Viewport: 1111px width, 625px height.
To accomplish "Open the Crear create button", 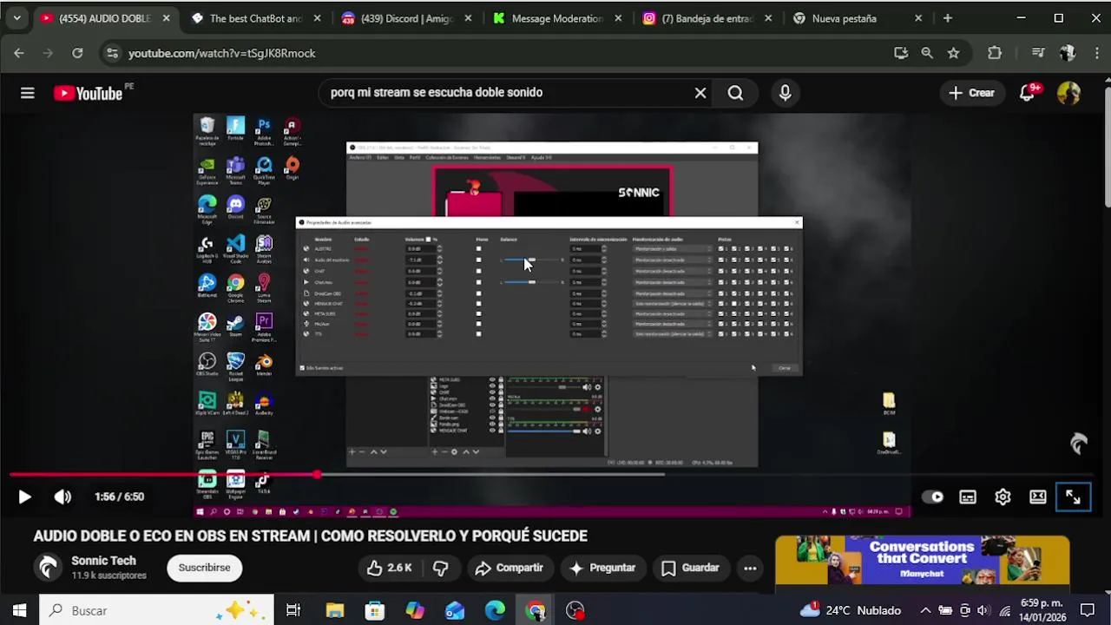I will 971,93.
